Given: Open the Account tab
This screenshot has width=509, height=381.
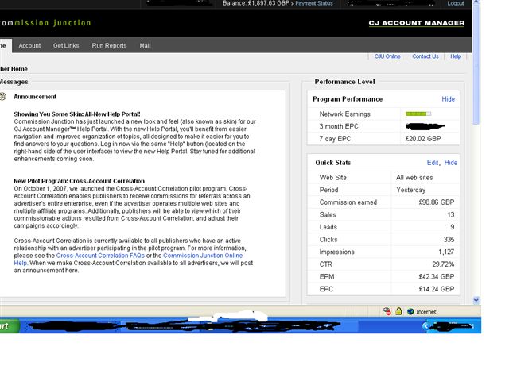Looking at the screenshot, I should point(29,46).
